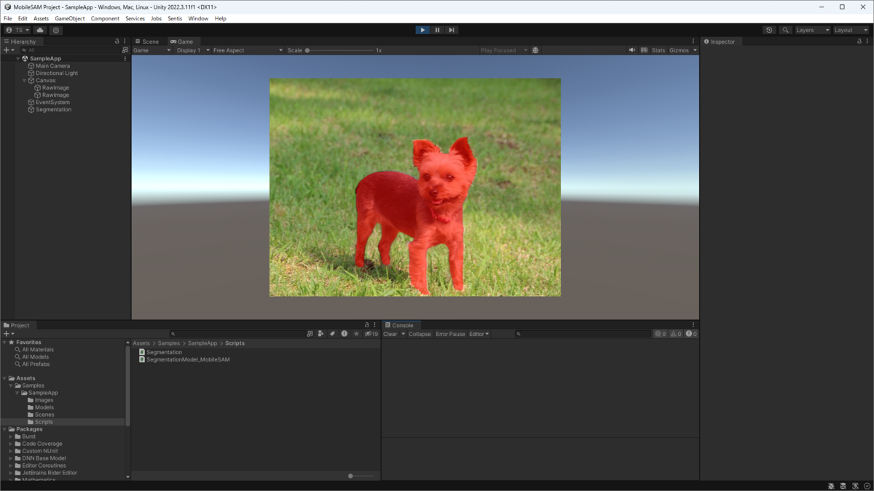Toggle keyboard shortcuts icon in Game view
Screen dimensions: 874x491
click(644, 50)
